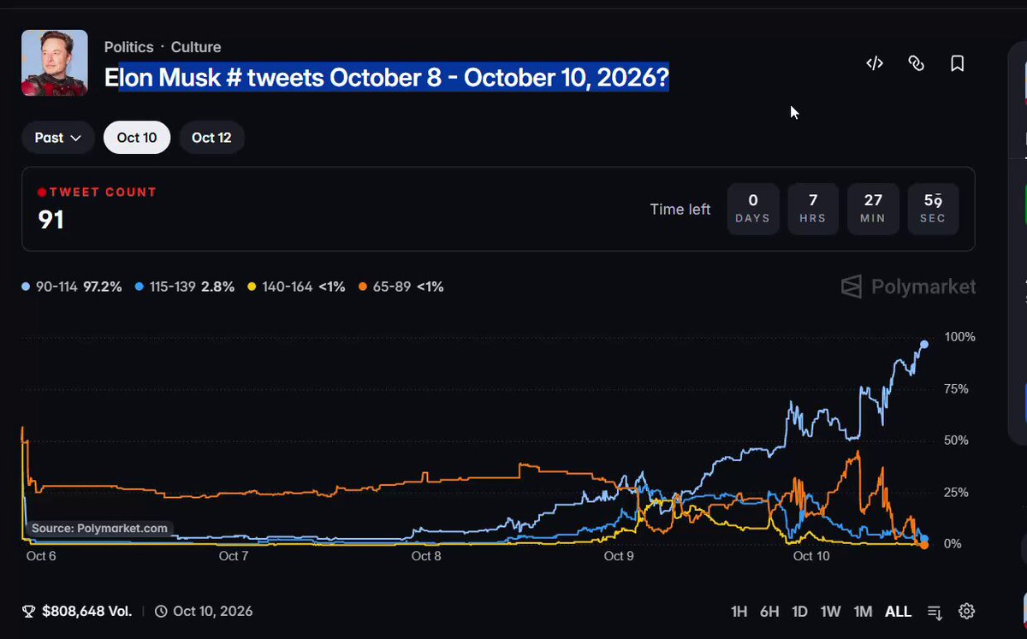Click the market title heading
Screen dimensions: 1027x639
[x=387, y=78]
